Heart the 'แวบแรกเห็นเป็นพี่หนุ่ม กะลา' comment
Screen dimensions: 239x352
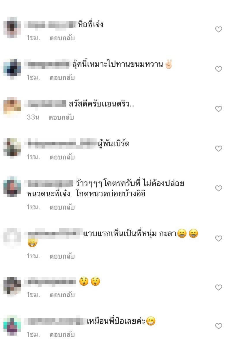219,239
